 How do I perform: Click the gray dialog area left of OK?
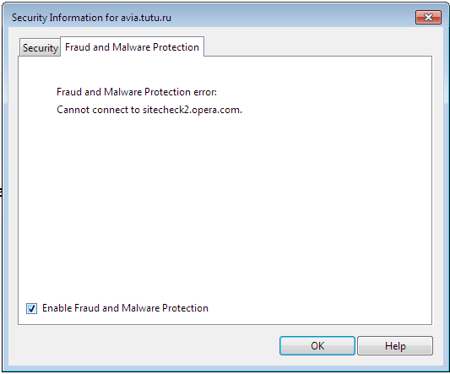point(144,345)
